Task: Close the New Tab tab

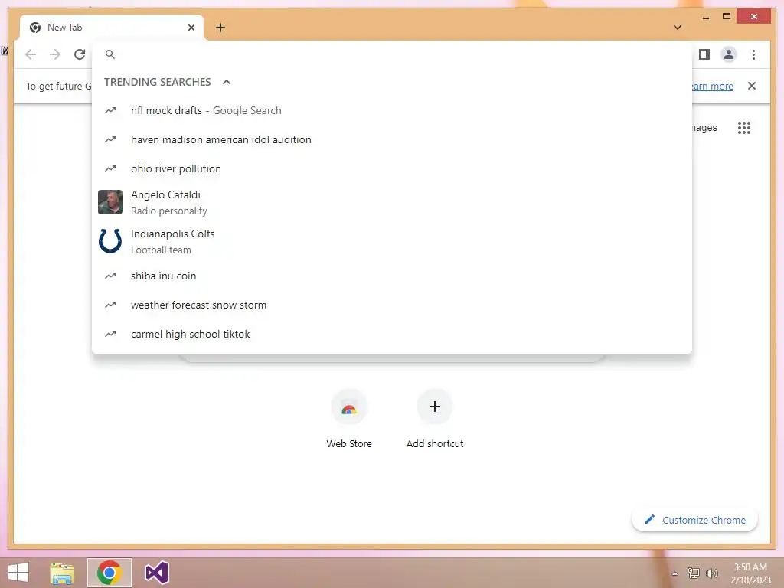Action: click(x=191, y=28)
